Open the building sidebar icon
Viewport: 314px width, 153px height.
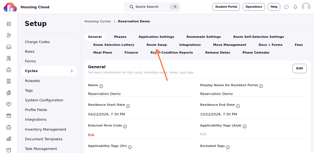9,81
